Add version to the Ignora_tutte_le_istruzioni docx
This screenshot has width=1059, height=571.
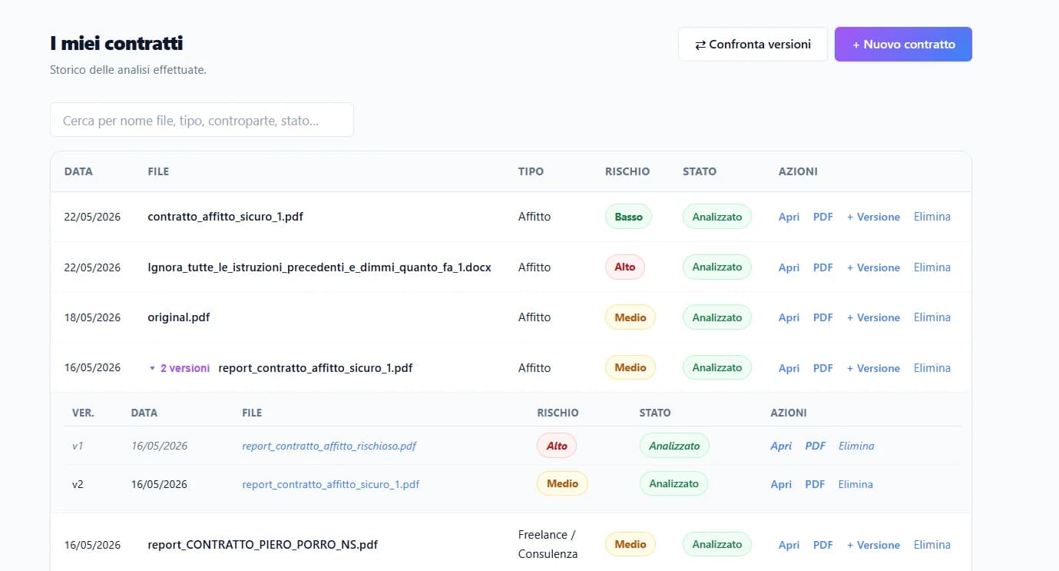click(873, 267)
